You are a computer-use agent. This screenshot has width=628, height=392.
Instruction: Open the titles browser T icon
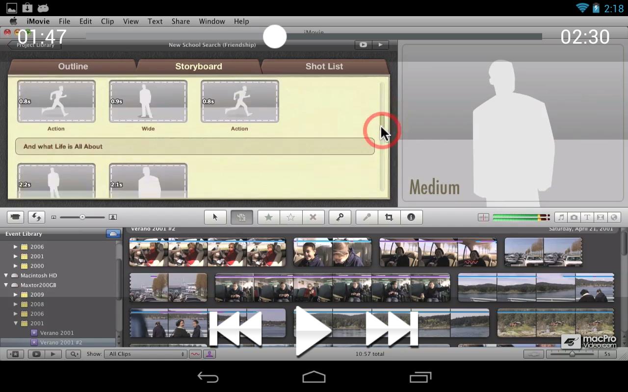point(587,217)
